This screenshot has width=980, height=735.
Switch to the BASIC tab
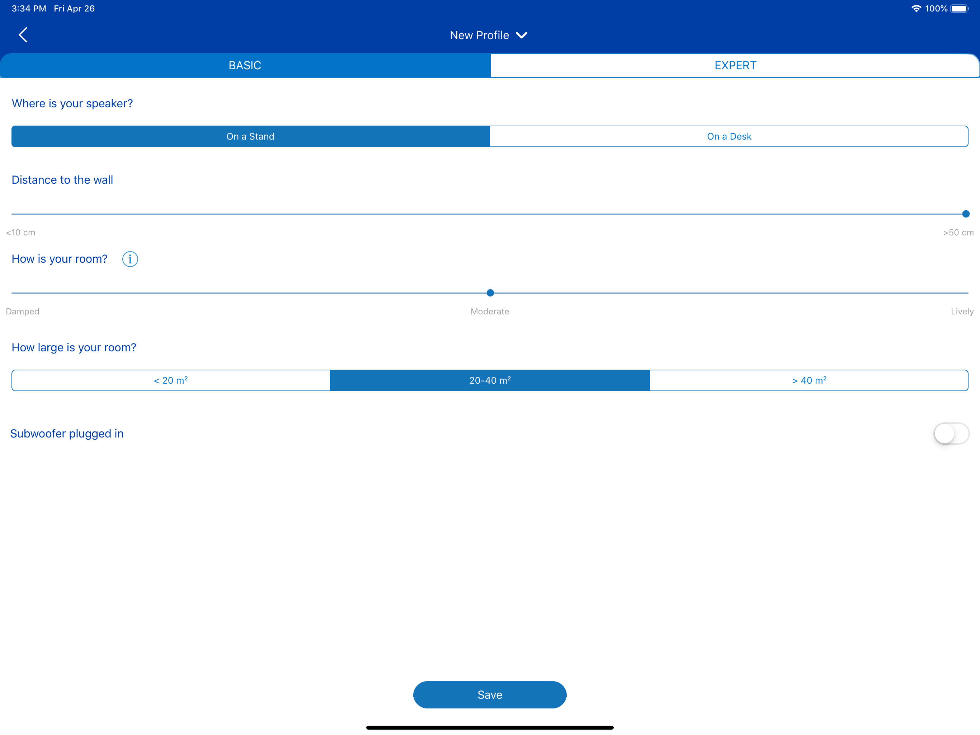(245, 66)
